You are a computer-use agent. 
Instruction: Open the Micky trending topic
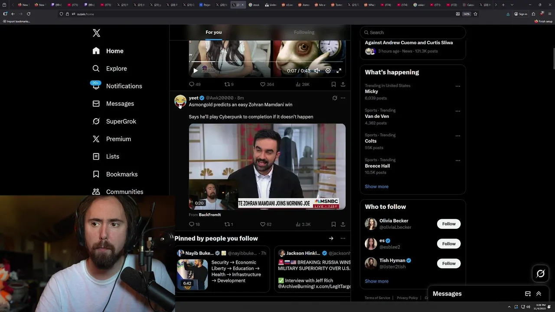point(371,91)
